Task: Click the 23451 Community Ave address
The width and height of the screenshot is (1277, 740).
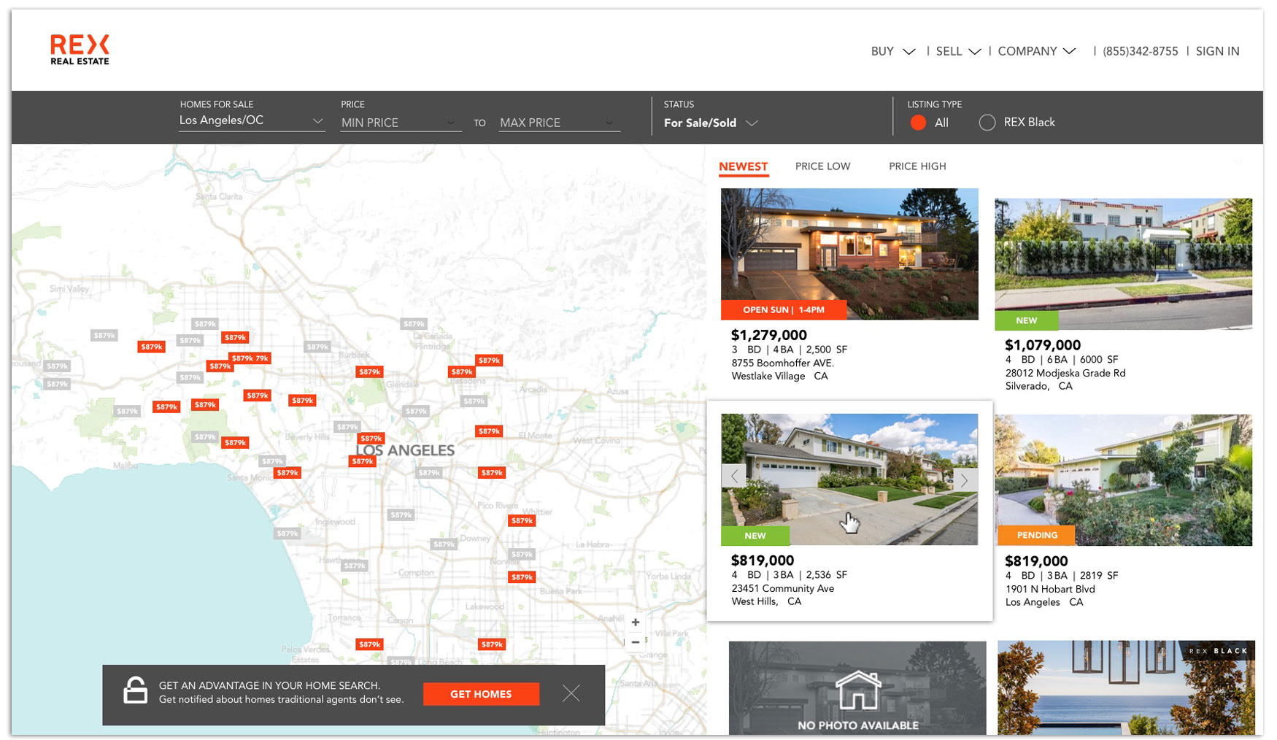Action: [x=782, y=588]
